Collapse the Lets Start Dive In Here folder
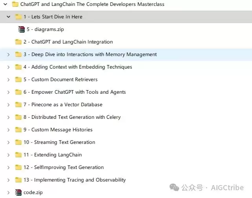The height and width of the screenshot is (198, 252). (x=9, y=17)
